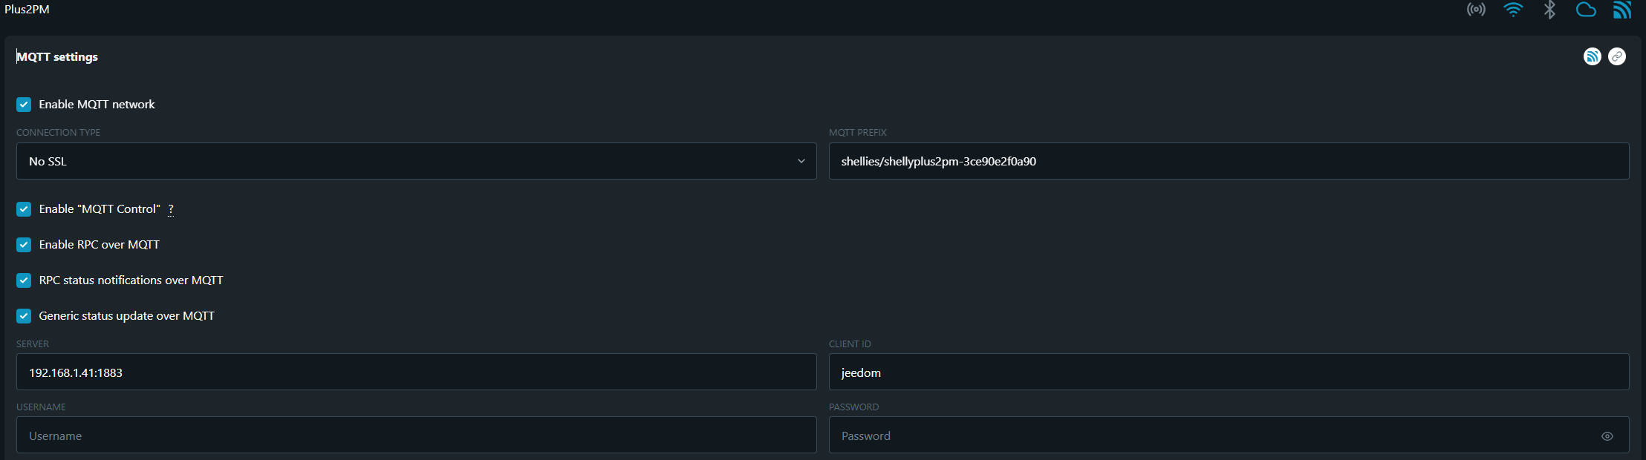Image resolution: width=1646 pixels, height=460 pixels.
Task: Disable RPC over MQTT checkbox
Action: point(24,245)
